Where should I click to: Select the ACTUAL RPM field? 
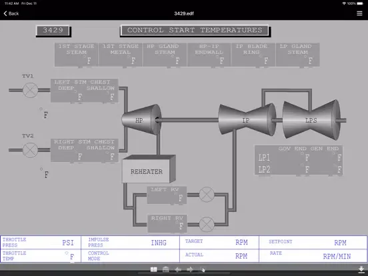pos(219,256)
